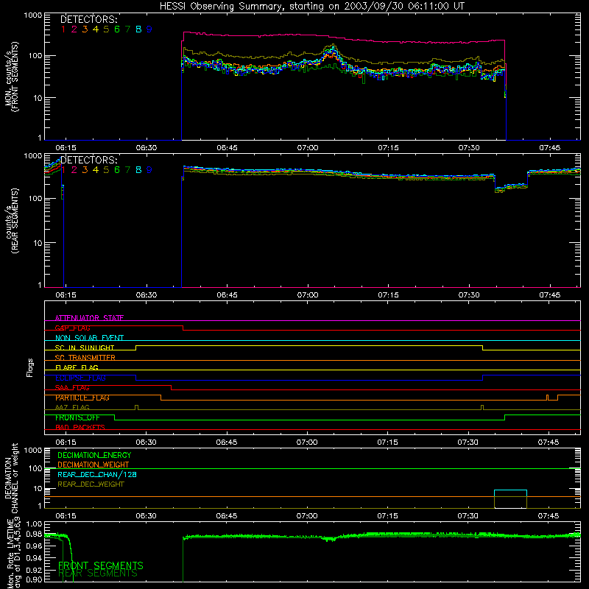The width and height of the screenshot is (589, 589).
Task: Click the SC_TRANSMITTER flag label
Action: [85, 358]
